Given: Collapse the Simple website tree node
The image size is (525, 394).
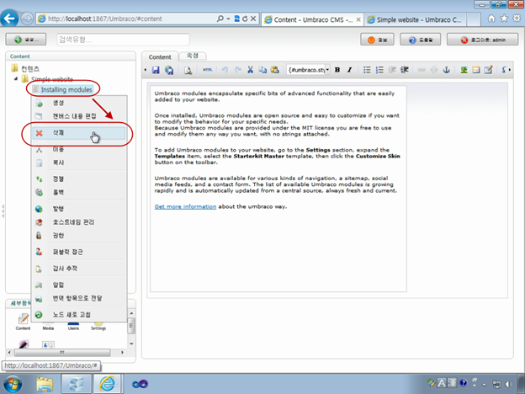Looking at the screenshot, I should 16,79.
